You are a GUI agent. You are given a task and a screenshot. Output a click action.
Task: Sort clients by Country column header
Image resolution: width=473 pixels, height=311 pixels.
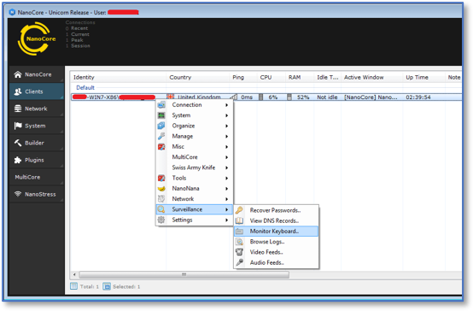180,77
